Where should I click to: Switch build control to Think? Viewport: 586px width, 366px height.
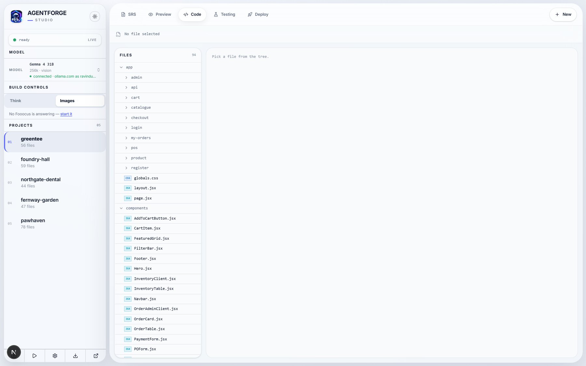30,101
